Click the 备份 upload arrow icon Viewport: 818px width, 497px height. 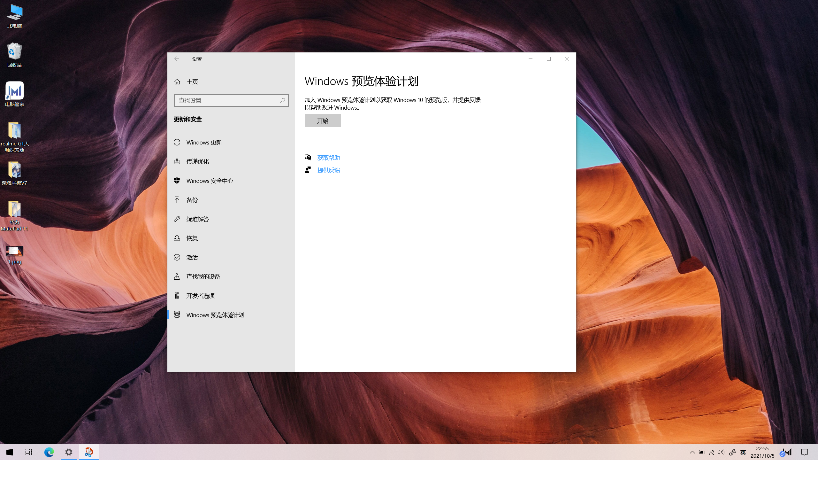pyautogui.click(x=177, y=200)
